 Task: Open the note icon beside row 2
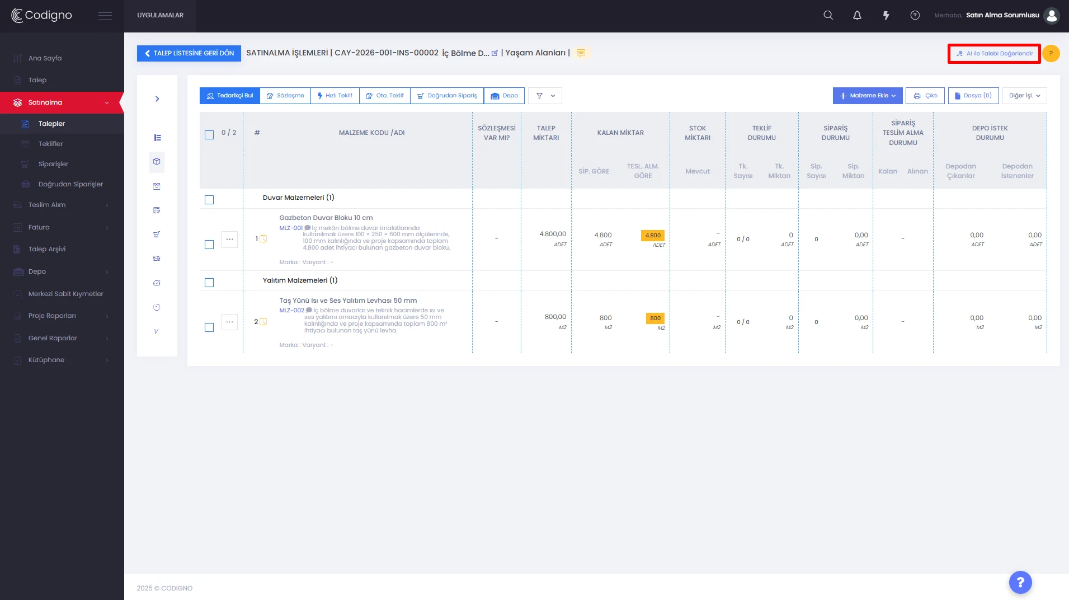pos(263,322)
